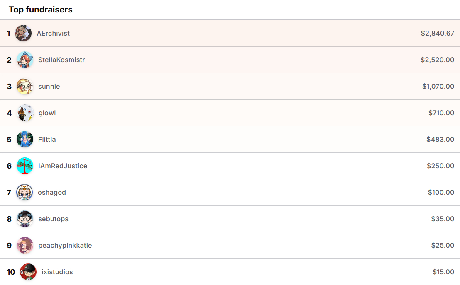
Task: Click peachypinkkatie's avatar
Action: click(25, 245)
